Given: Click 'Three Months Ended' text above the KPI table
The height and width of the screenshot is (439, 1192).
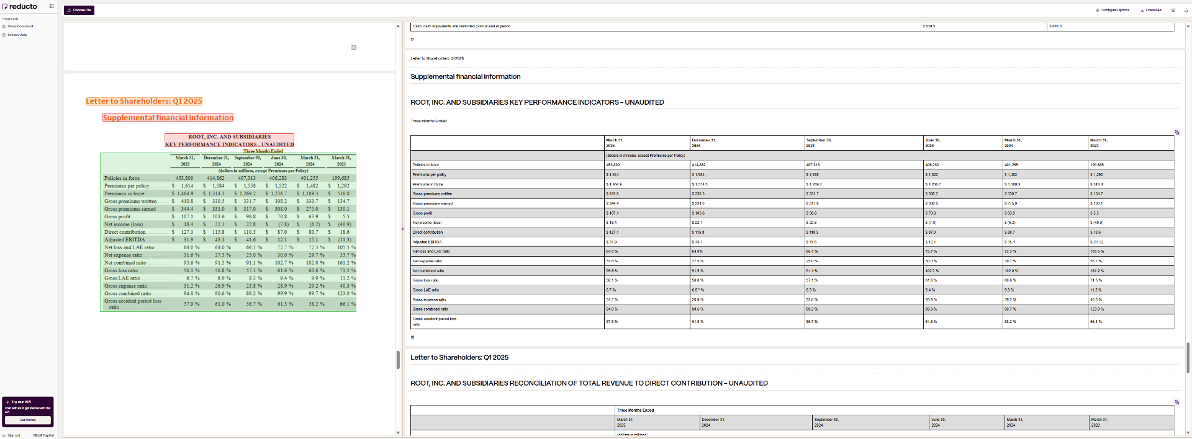Looking at the screenshot, I should tap(428, 122).
